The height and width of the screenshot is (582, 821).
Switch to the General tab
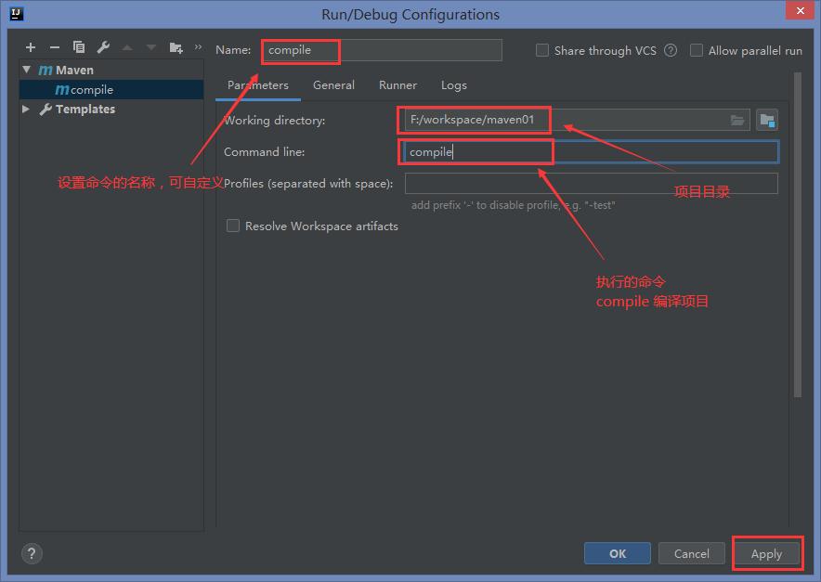pos(333,85)
